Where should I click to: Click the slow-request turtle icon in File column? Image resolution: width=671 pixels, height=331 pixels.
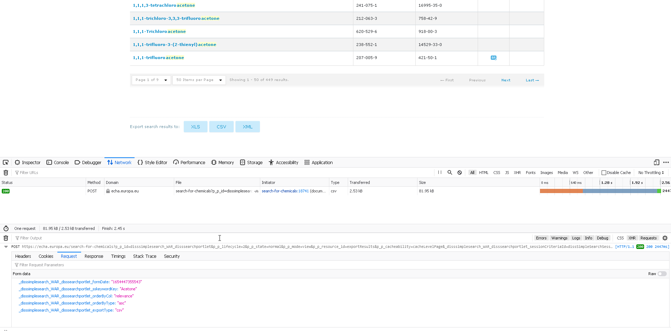pos(256,191)
